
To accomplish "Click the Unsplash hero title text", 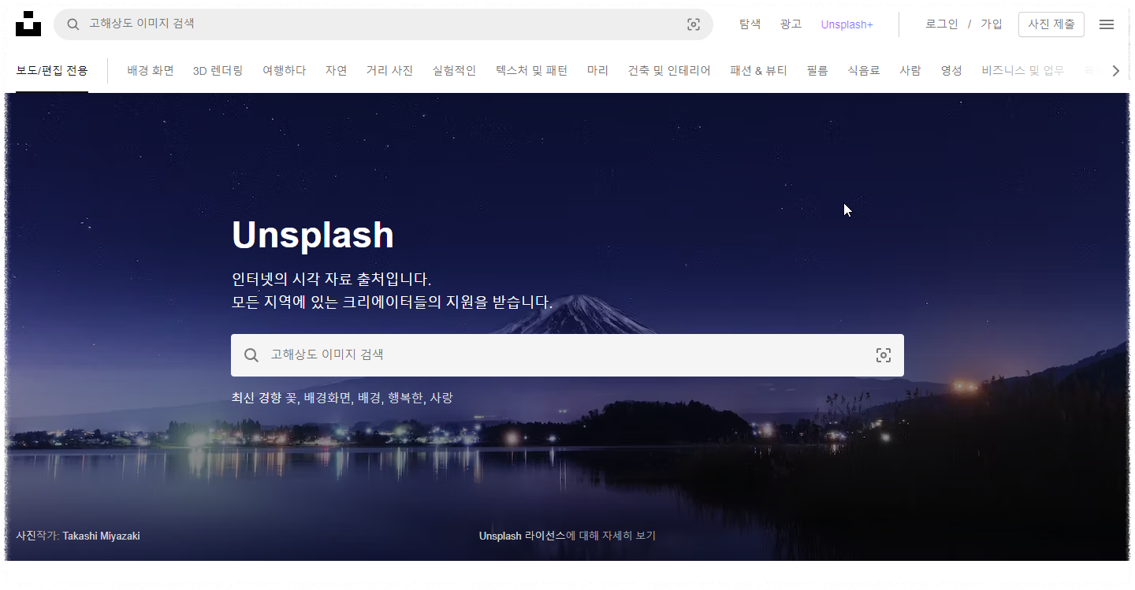I will 313,236.
